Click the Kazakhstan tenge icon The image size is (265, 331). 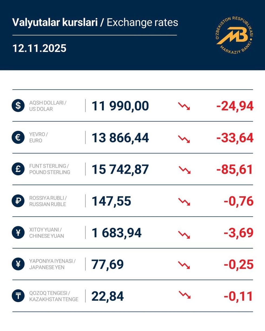(x=18, y=296)
